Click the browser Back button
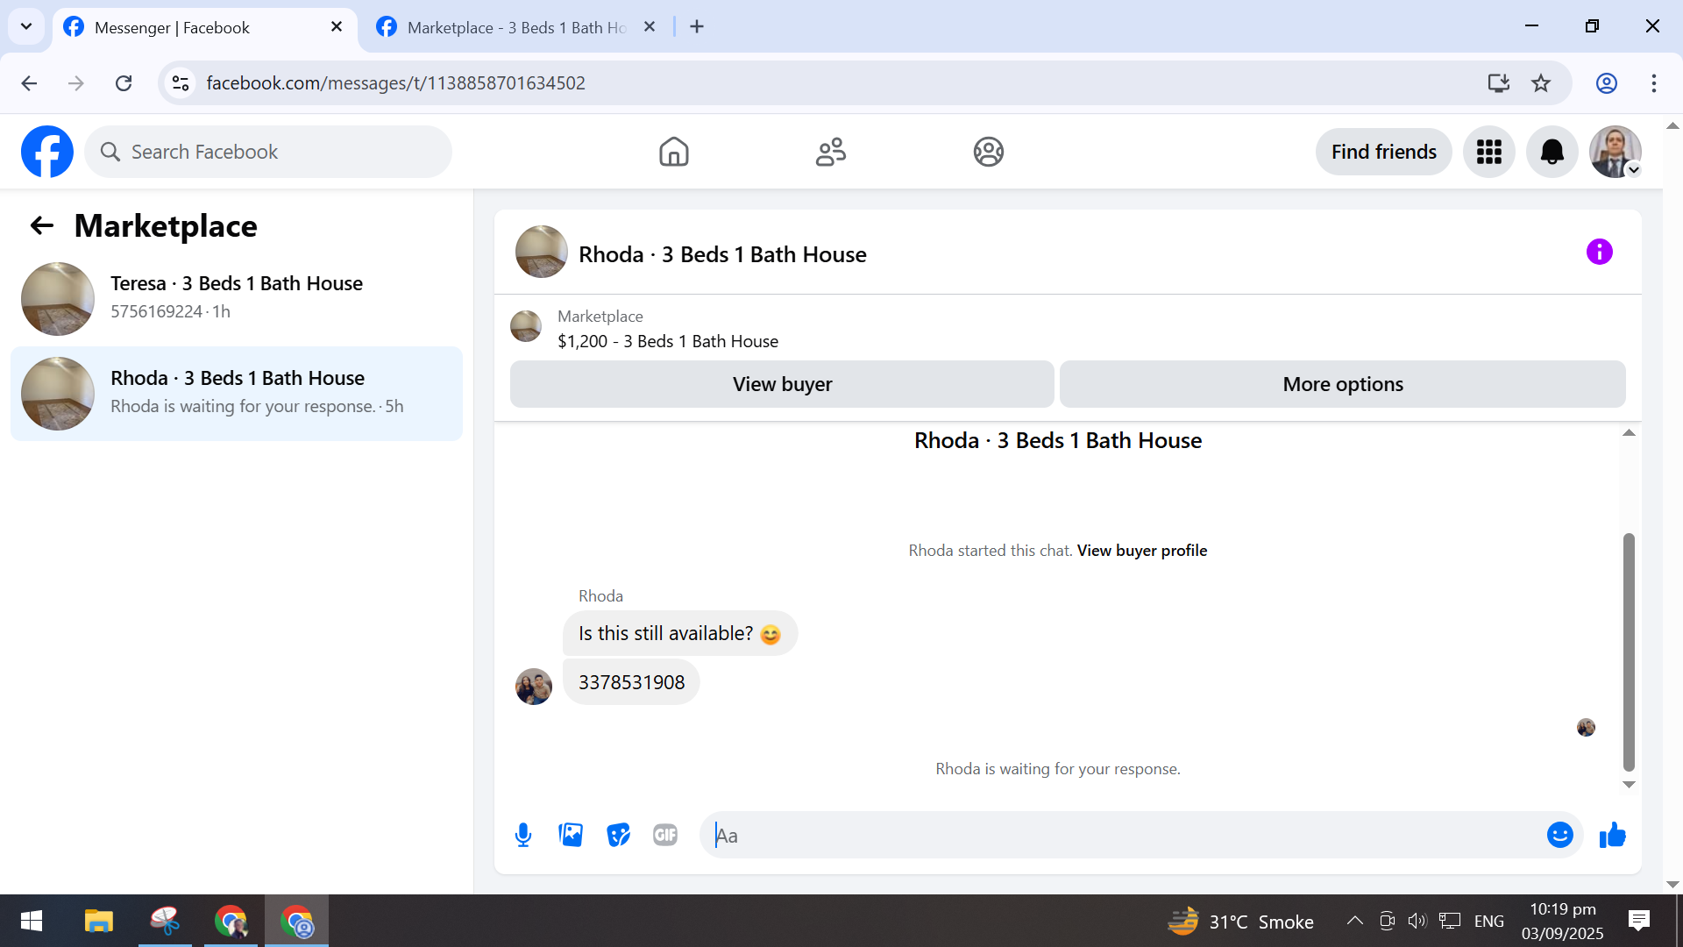The image size is (1683, 947). coord(29,83)
